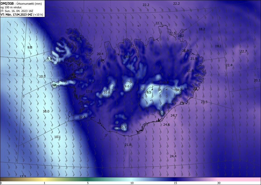Screen dimensions: 261x185
Task: Click the value 24.6
Action: [167, 125]
